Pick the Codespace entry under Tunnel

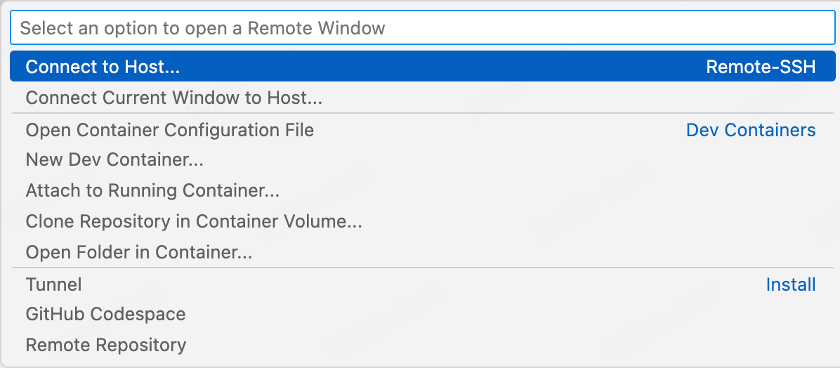pos(105,314)
